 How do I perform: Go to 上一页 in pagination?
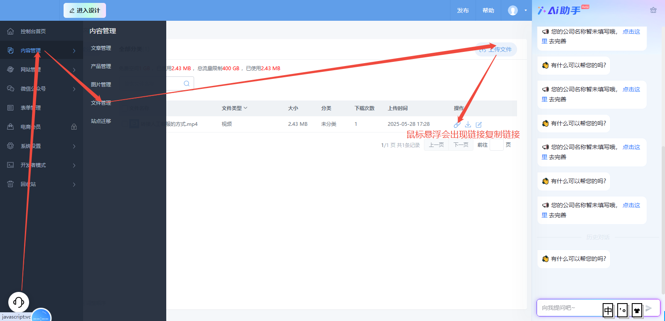coord(436,145)
